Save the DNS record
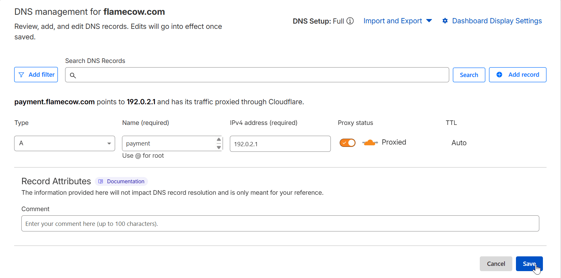 (529, 264)
